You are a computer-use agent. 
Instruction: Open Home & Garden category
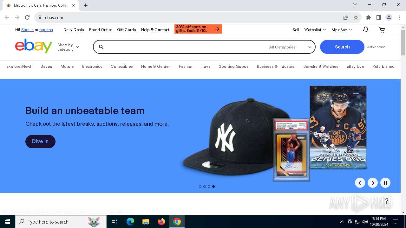pos(156,66)
